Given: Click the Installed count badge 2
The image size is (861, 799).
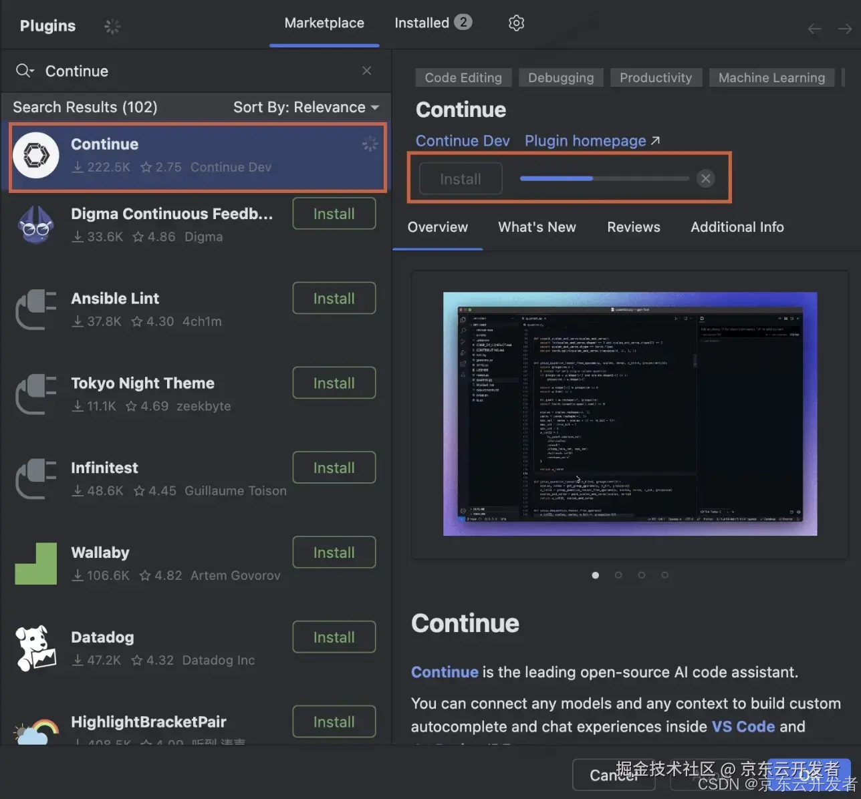Looking at the screenshot, I should coord(463,22).
